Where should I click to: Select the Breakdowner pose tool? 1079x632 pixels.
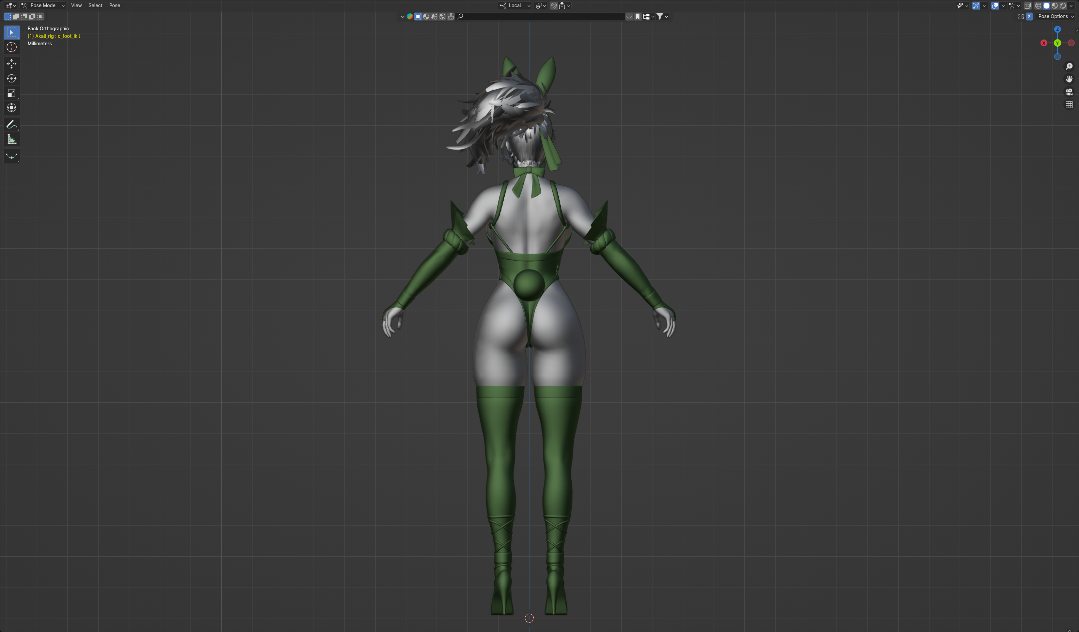tap(12, 156)
